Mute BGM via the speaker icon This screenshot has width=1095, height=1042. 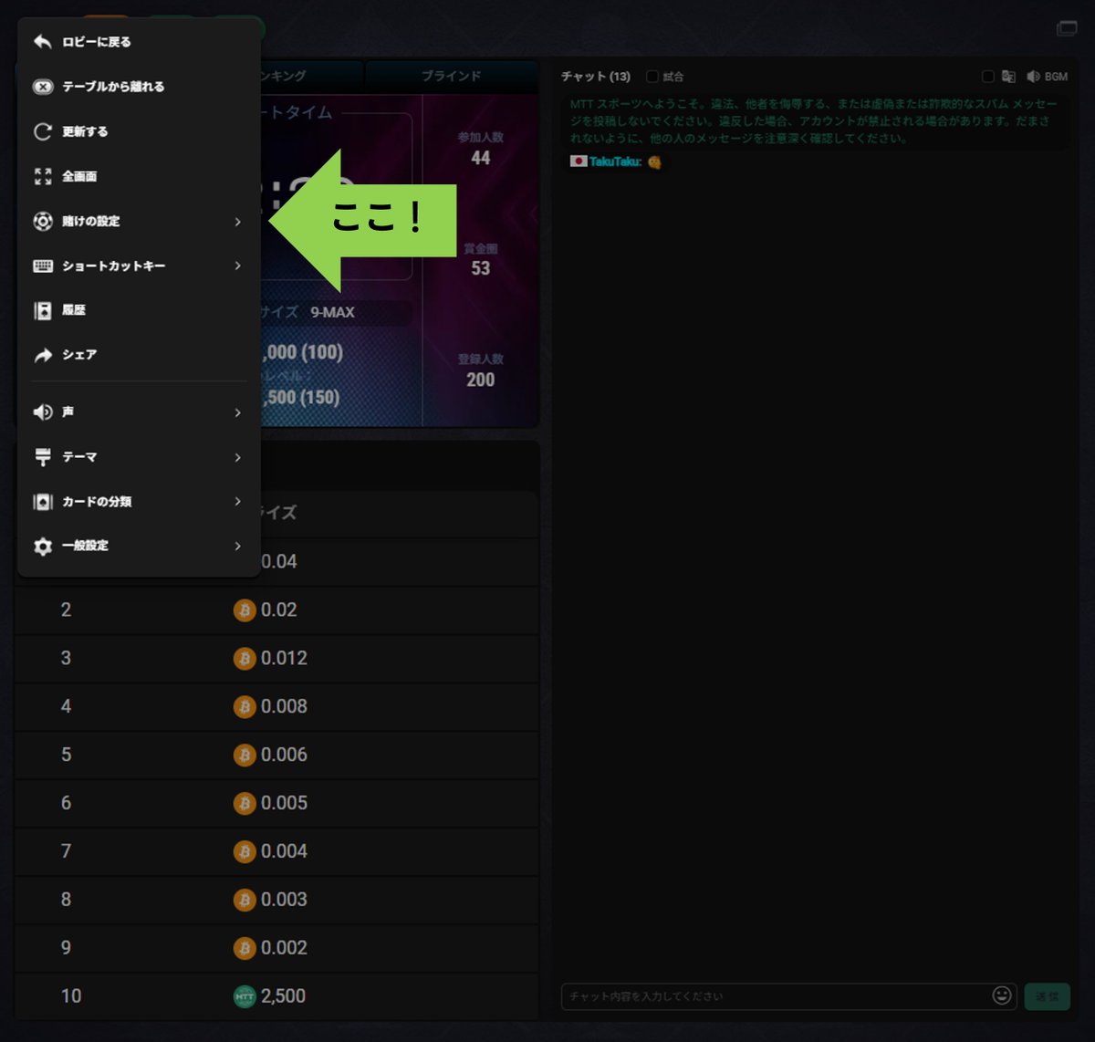pos(1033,77)
